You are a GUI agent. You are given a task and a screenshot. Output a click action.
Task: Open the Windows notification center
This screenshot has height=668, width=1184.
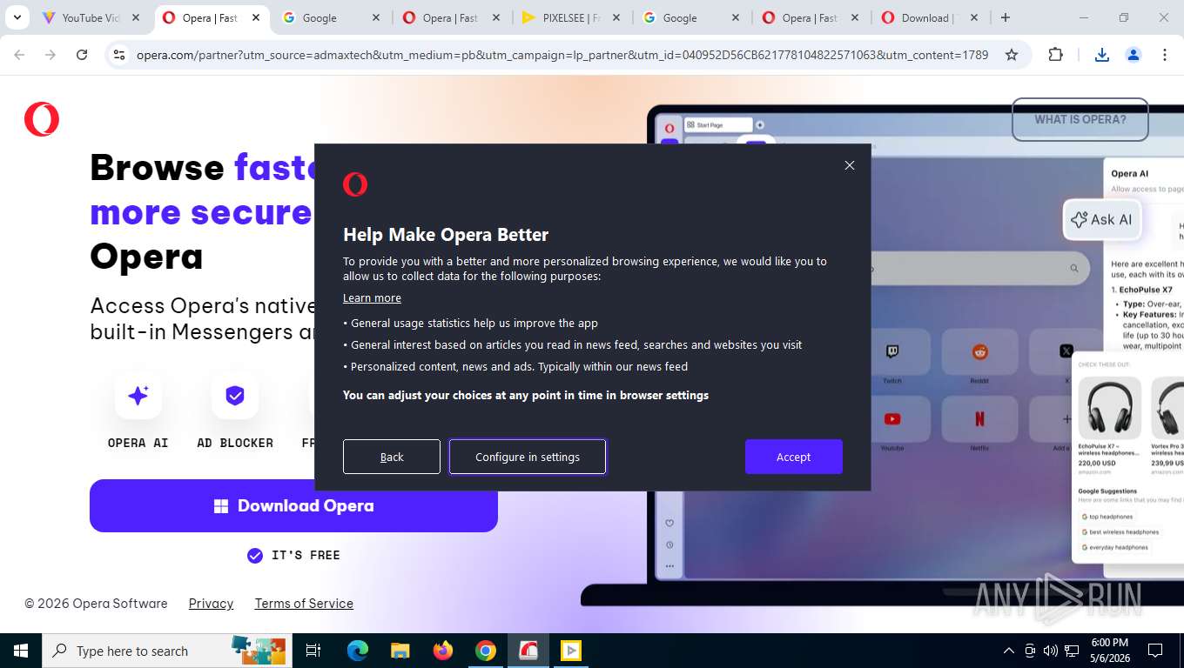[x=1155, y=651]
